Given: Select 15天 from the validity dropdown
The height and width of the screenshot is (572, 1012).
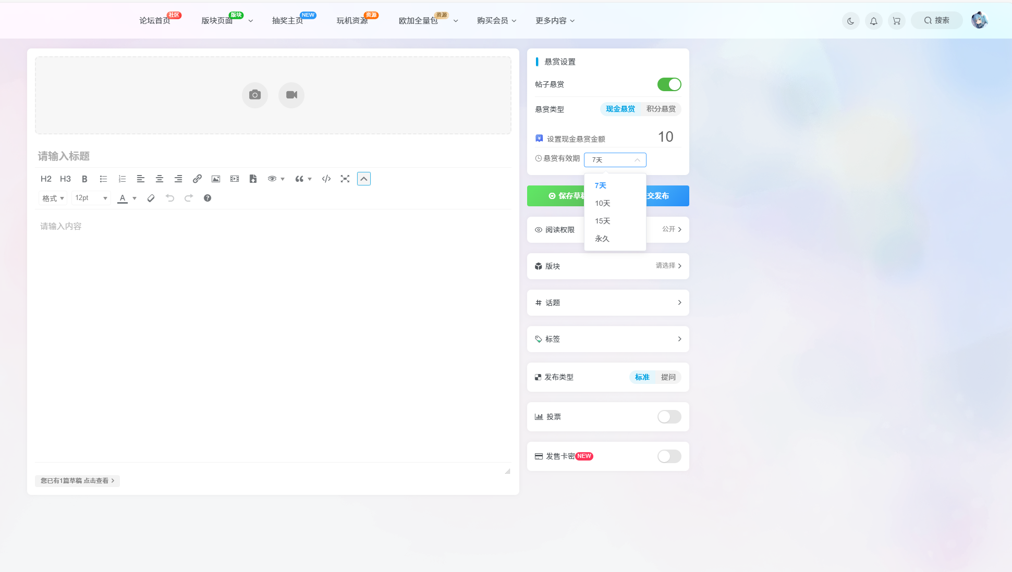Looking at the screenshot, I should 603,221.
